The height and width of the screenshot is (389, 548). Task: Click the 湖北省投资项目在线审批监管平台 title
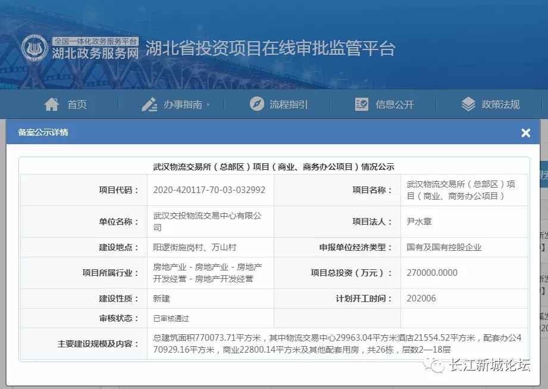click(270, 48)
